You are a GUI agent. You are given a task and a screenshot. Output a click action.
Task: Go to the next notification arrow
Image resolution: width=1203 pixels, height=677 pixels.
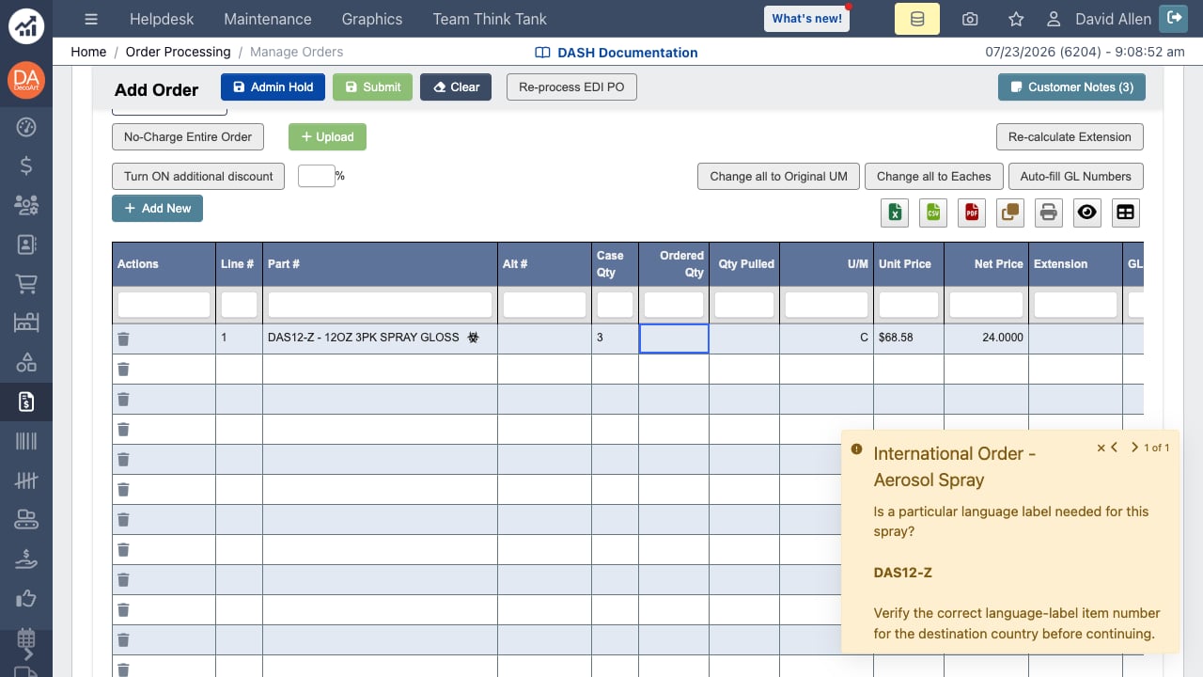[1134, 448]
